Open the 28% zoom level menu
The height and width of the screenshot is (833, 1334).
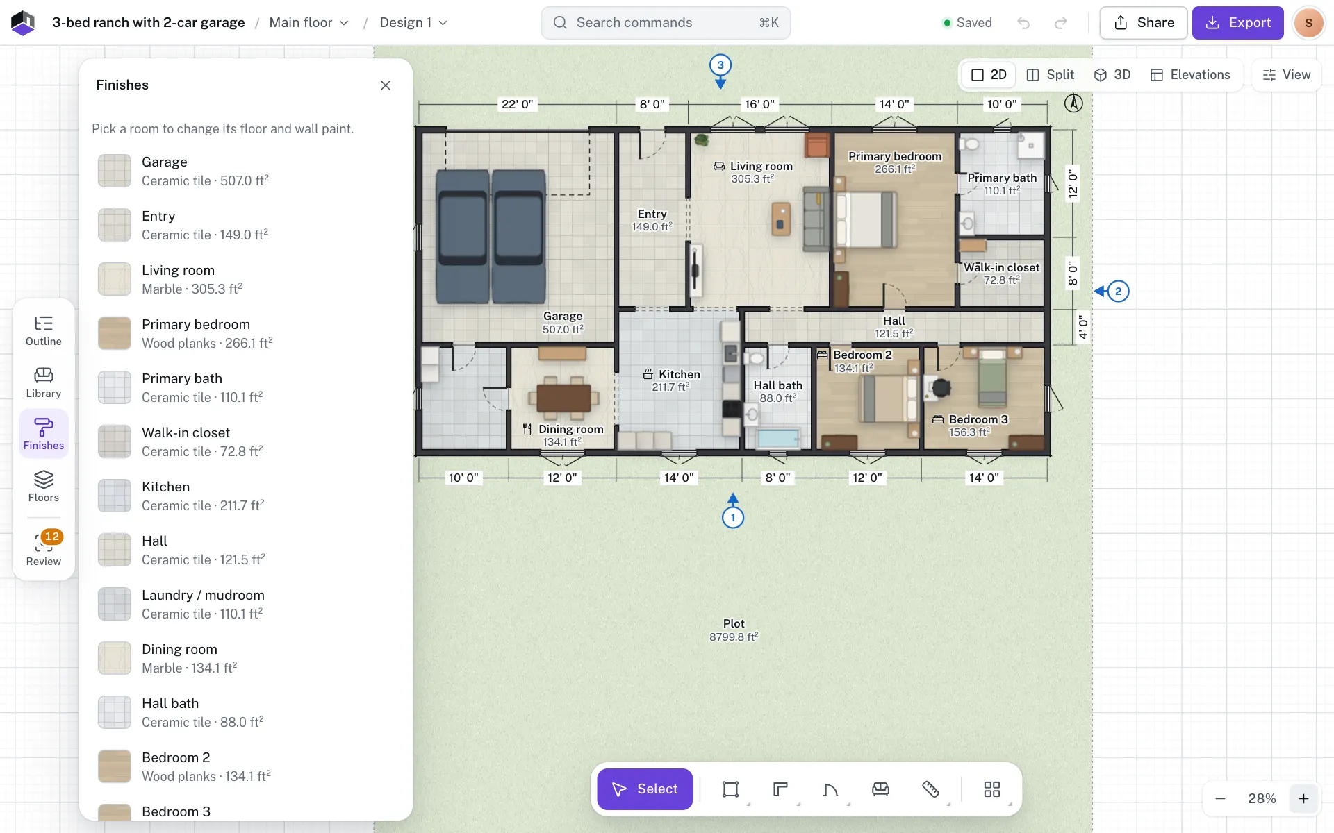[x=1262, y=799]
